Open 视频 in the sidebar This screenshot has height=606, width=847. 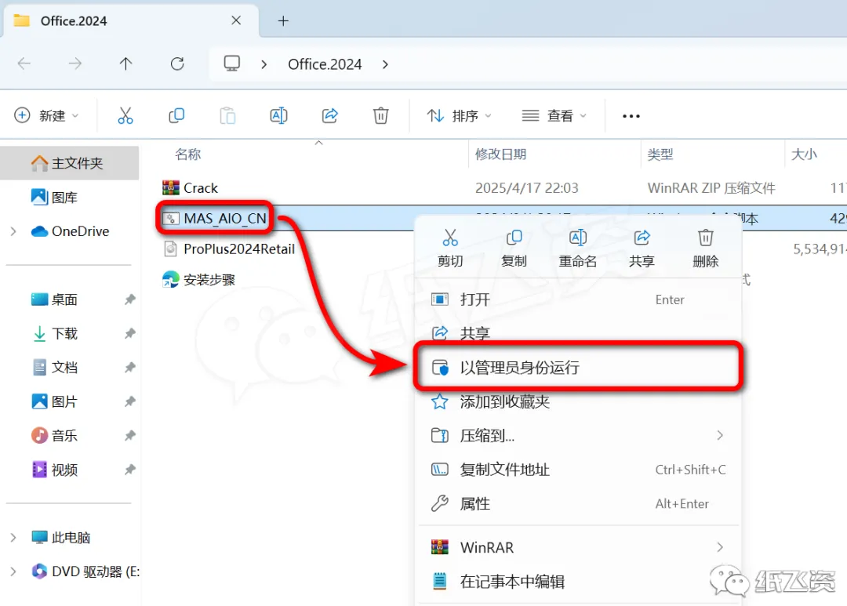coord(55,470)
